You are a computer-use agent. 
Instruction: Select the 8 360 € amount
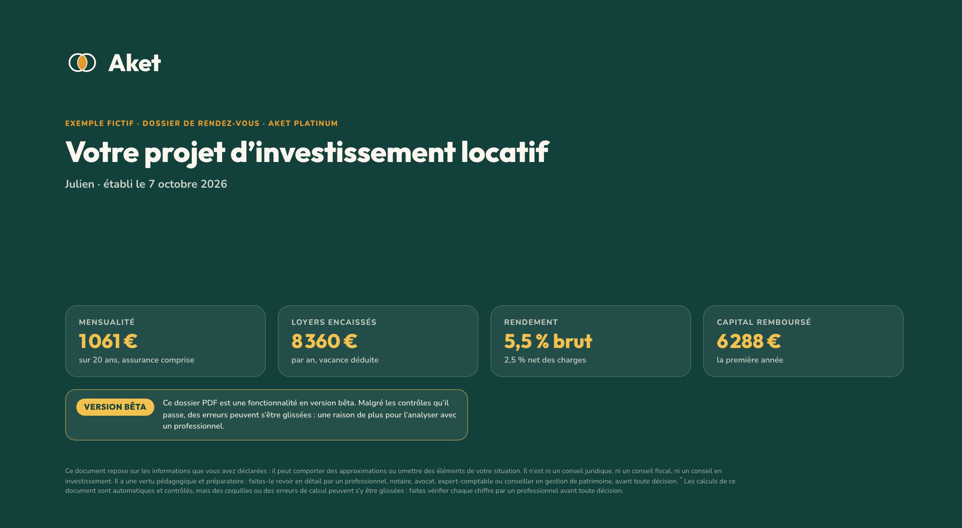click(325, 341)
